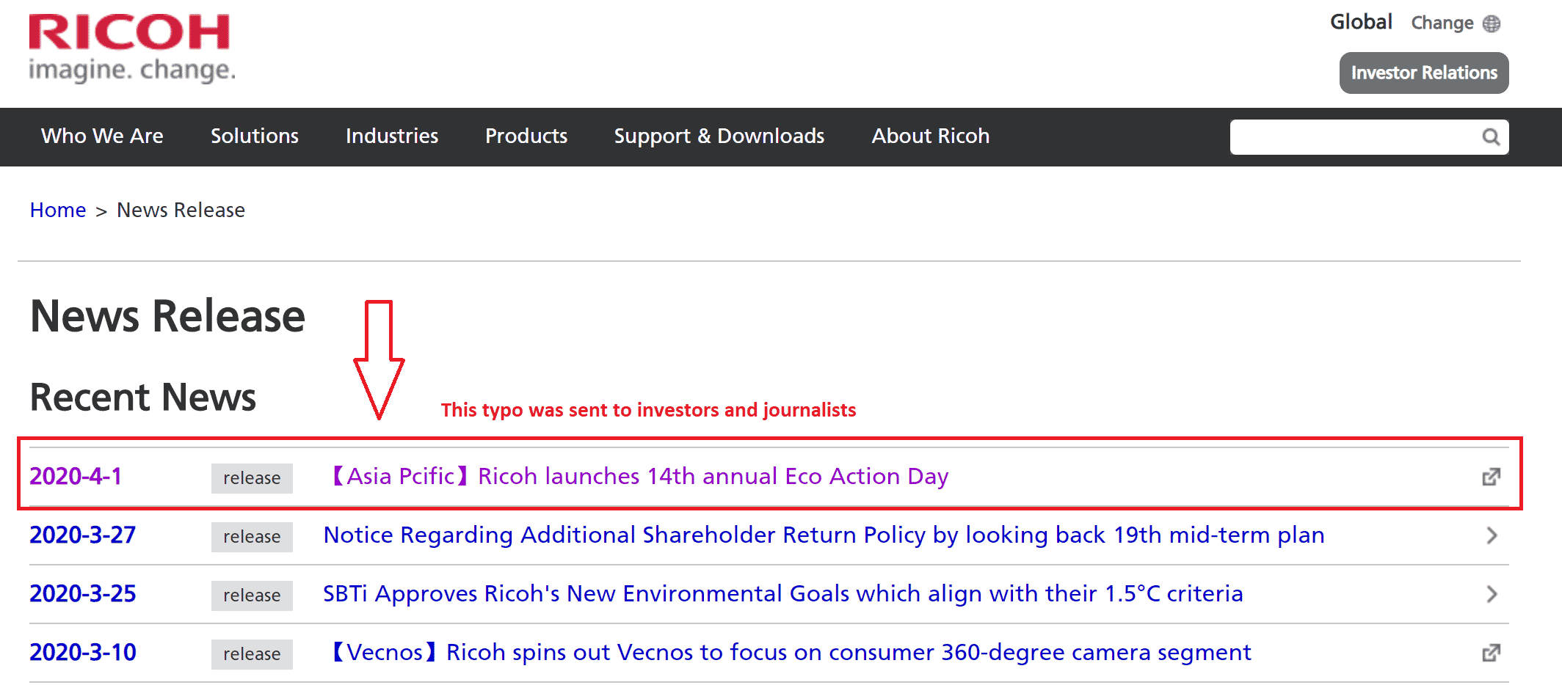Click the News Release breadcrumb text
This screenshot has width=1562, height=685.
(x=181, y=210)
